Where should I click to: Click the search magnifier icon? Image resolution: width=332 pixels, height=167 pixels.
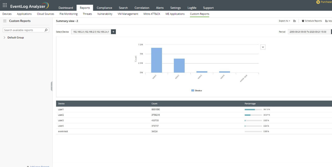tap(46, 30)
